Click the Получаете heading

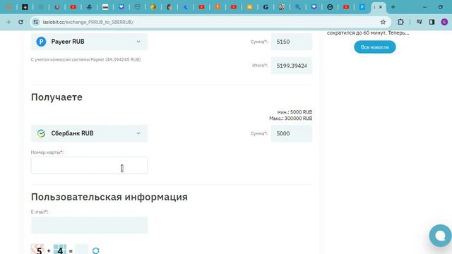pyautogui.click(x=56, y=97)
